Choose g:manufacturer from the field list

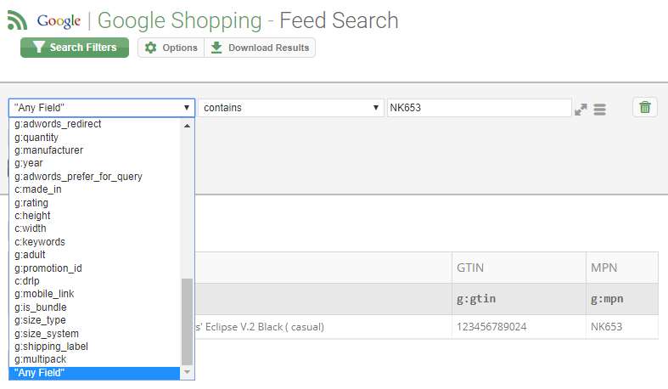(48, 150)
